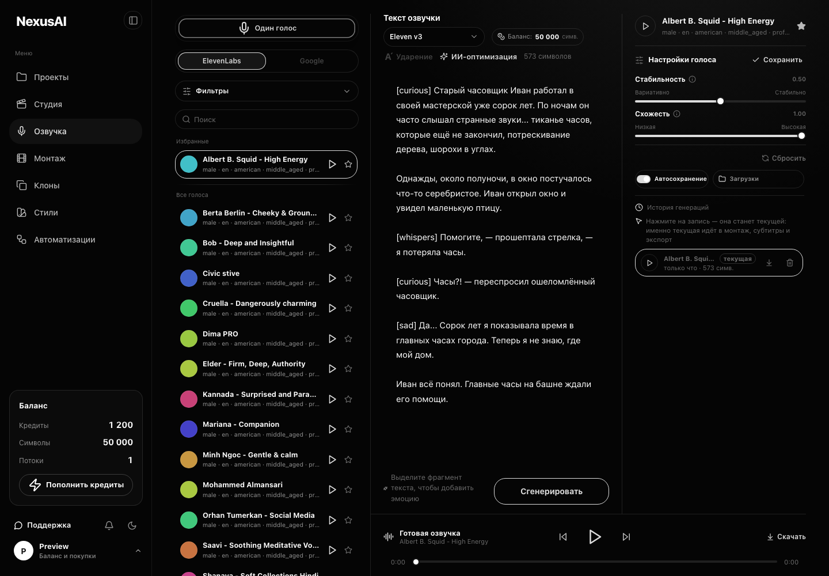Screen dimensions: 829x576
Task: Favorite the Bob - Deep and Insightful voice
Action: [348, 248]
